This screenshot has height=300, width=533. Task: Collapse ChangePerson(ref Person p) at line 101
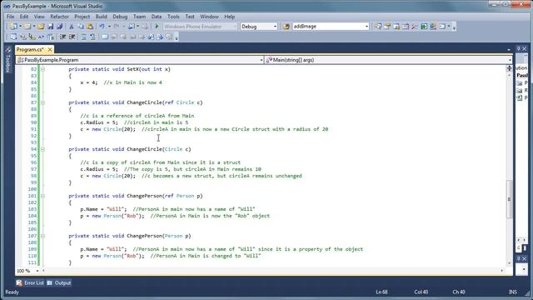click(x=42, y=196)
